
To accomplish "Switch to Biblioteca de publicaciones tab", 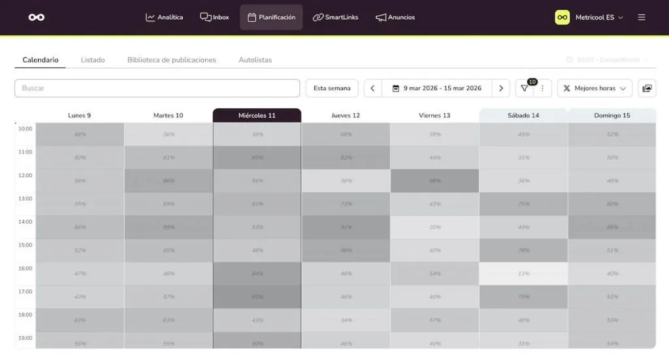I will point(171,60).
